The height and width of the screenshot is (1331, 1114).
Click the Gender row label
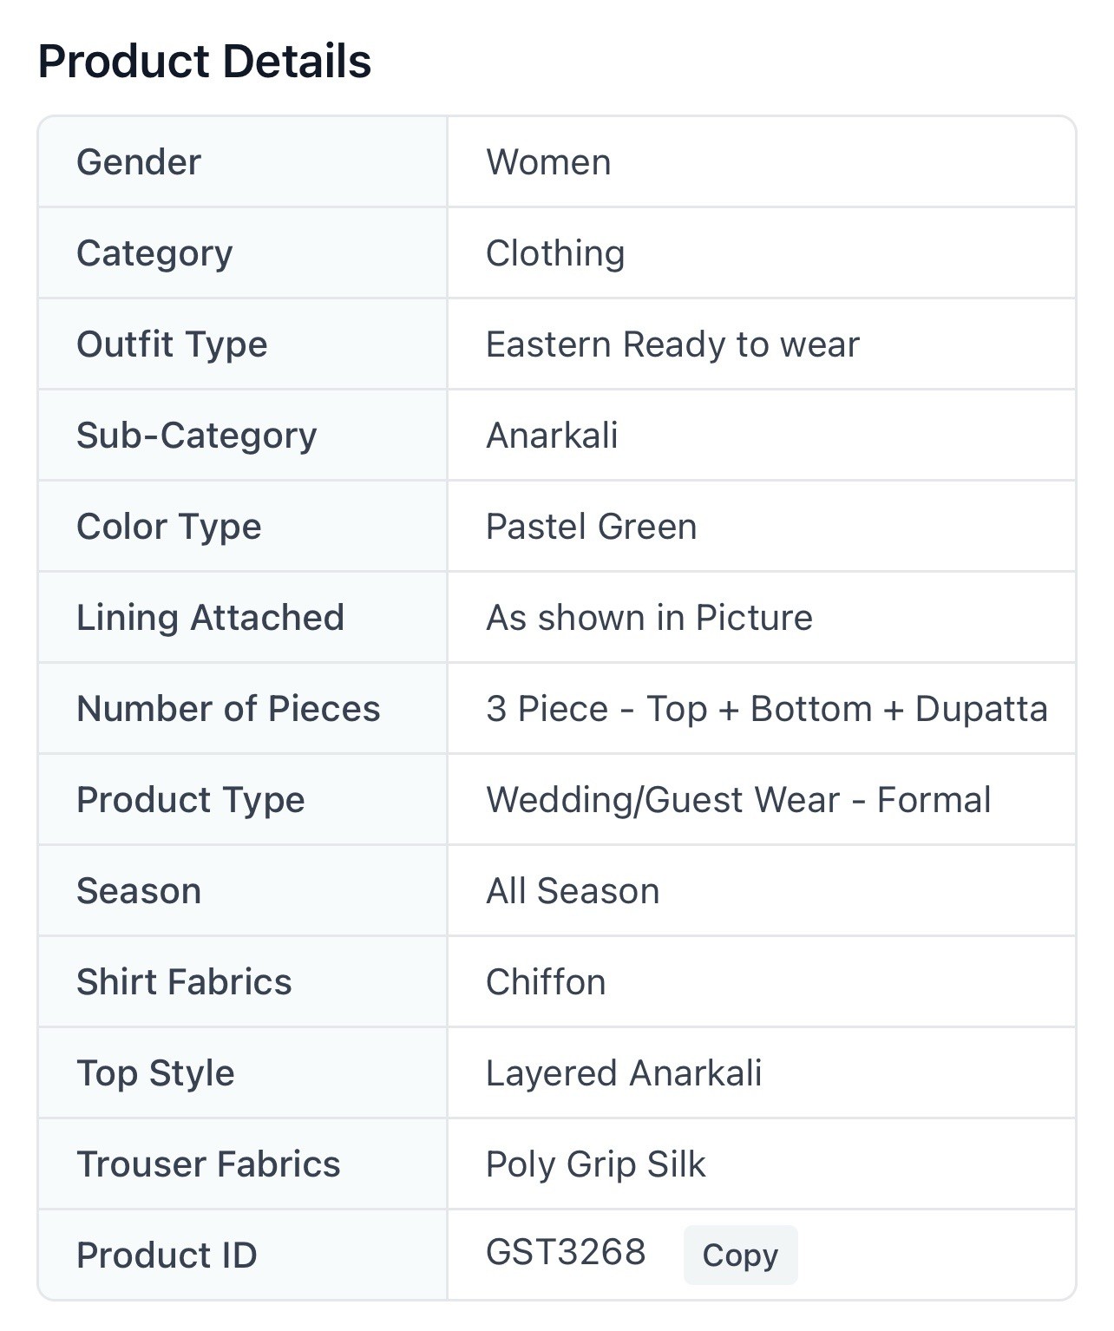tap(139, 162)
